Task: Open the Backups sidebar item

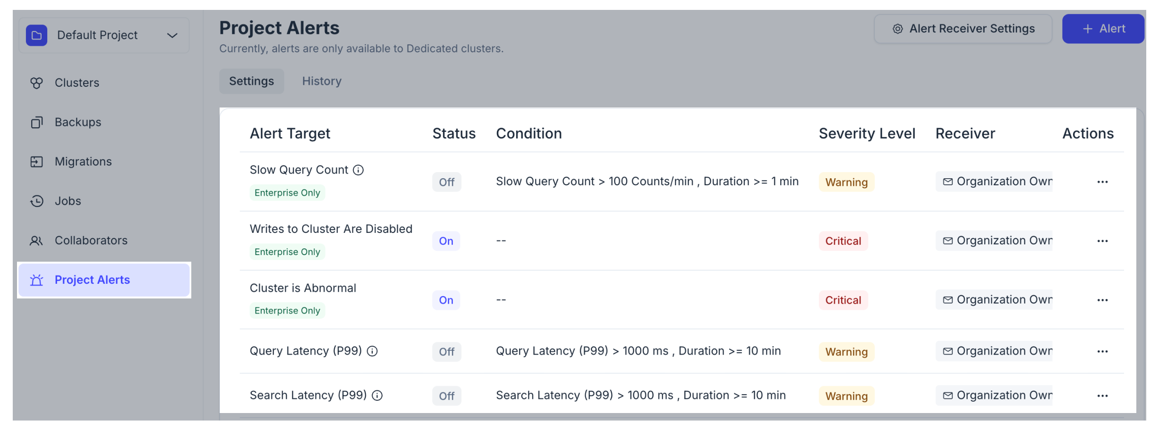Action: click(x=104, y=122)
